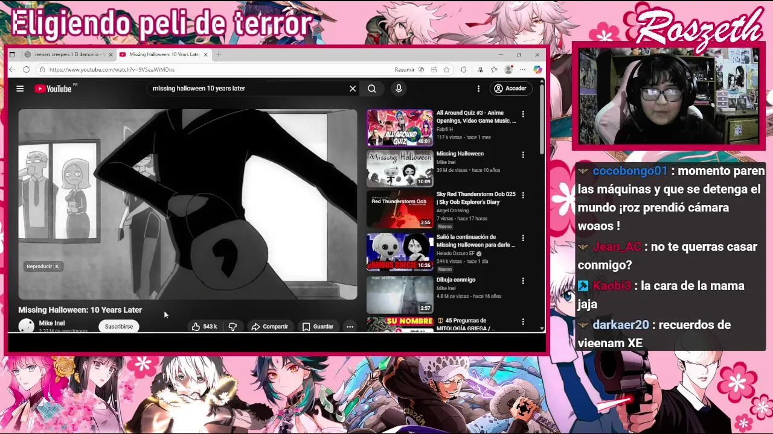Open the browser profile avatar
The height and width of the screenshot is (434, 773).
508,70
